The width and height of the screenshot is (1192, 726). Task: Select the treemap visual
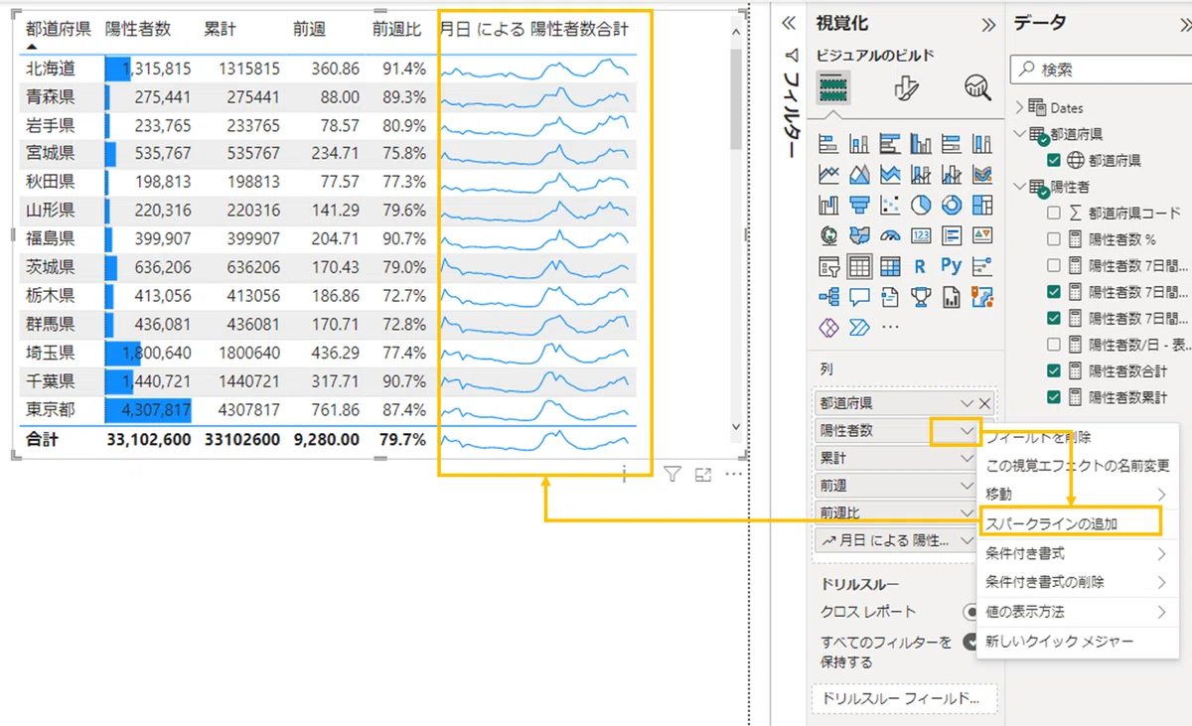[982, 206]
